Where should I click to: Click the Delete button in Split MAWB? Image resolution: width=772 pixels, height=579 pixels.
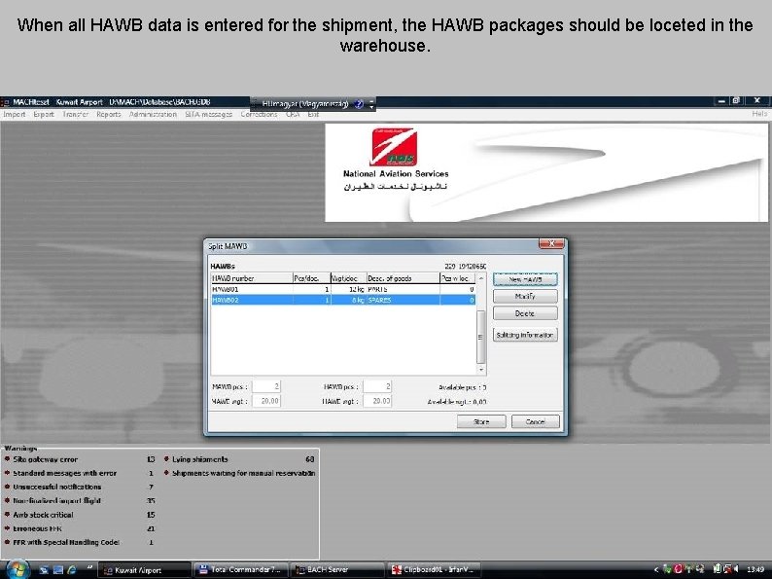pyautogui.click(x=525, y=313)
